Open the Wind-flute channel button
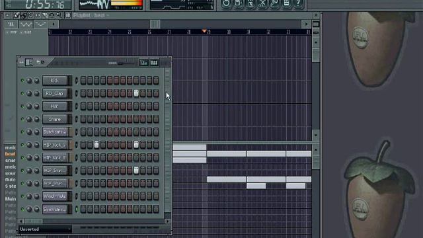This screenshot has height=238, width=423. 55,196
